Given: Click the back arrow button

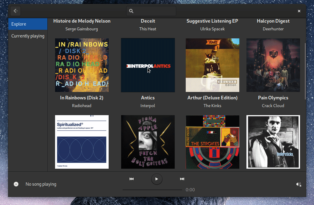Looking at the screenshot, I should (15, 11).
